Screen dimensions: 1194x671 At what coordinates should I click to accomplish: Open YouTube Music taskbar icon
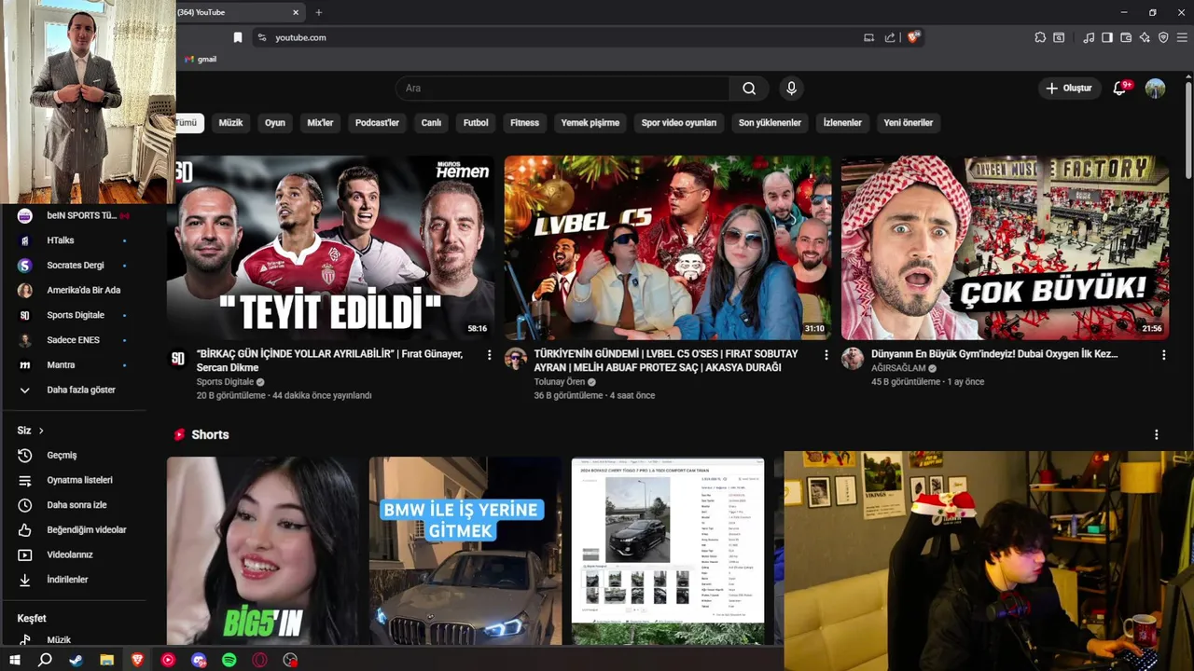168,660
